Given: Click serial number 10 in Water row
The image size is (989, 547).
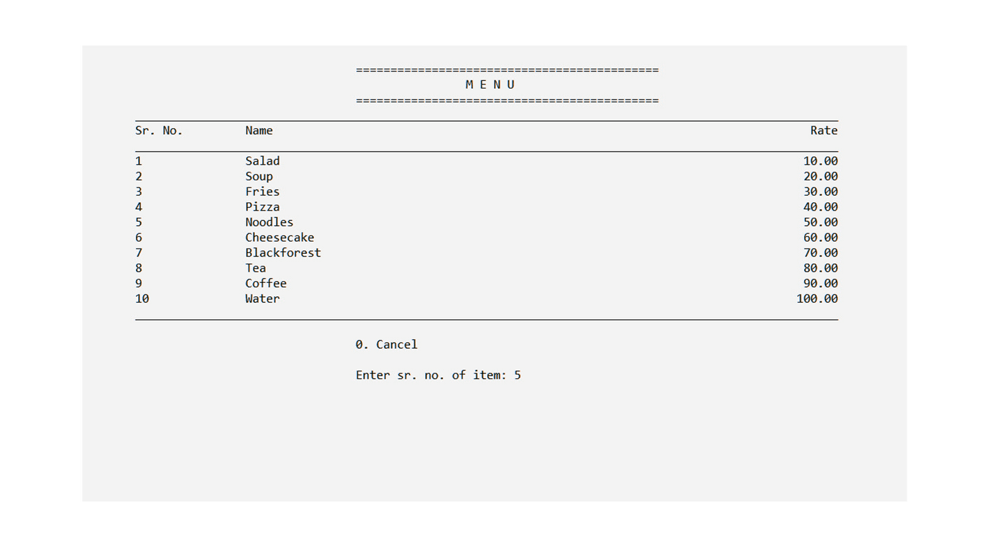Looking at the screenshot, I should [x=142, y=299].
